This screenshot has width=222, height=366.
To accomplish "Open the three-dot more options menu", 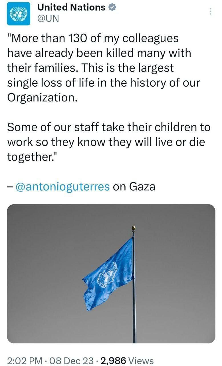I will [x=211, y=11].
